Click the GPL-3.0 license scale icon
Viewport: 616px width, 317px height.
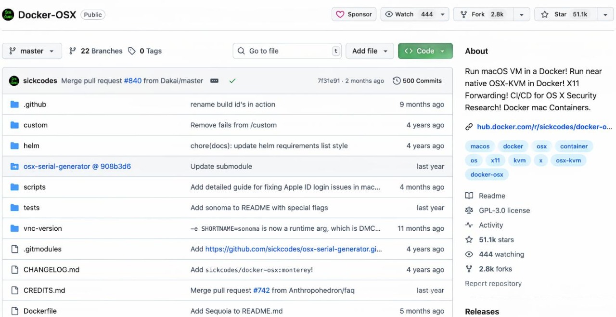pos(469,211)
